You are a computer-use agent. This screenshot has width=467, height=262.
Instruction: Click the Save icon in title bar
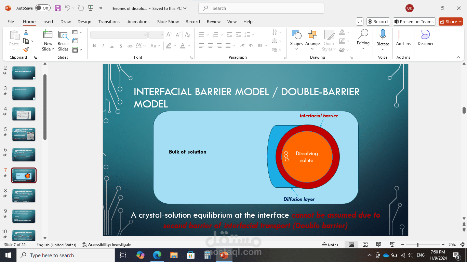[58, 8]
